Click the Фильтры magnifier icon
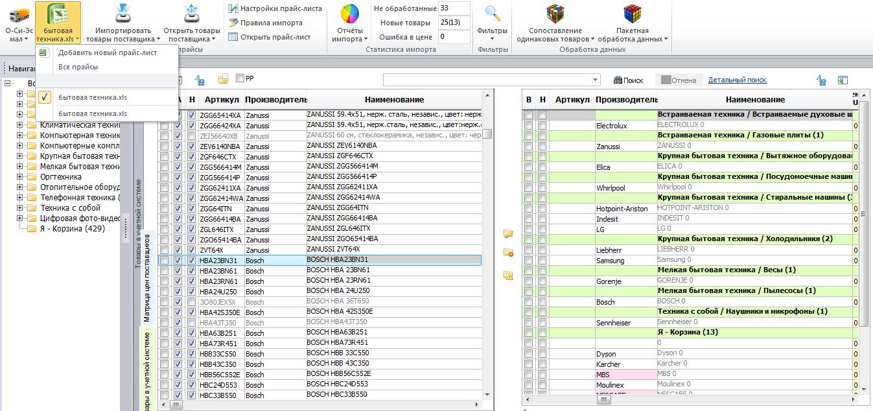Screen dimensions: 873x411 493,14
